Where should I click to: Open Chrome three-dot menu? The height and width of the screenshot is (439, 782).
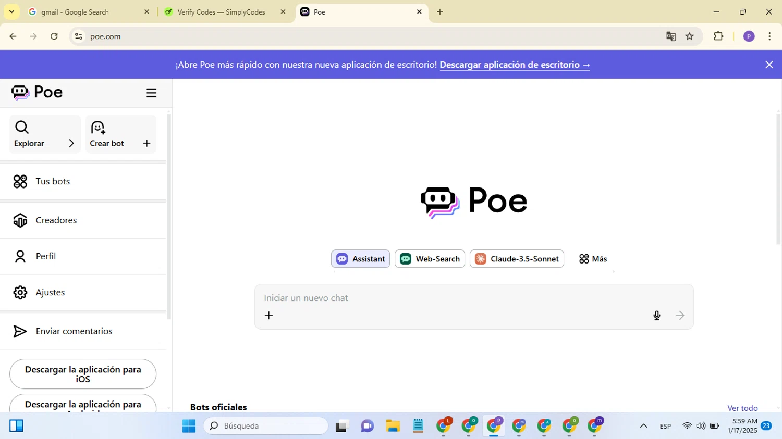769,36
